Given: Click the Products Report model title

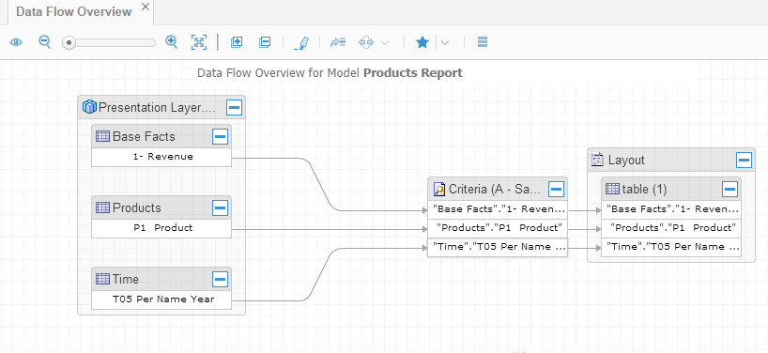Looking at the screenshot, I should (x=413, y=73).
